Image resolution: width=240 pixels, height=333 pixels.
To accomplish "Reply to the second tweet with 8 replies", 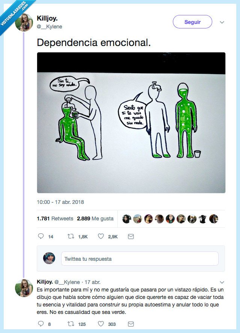I will 41,324.
